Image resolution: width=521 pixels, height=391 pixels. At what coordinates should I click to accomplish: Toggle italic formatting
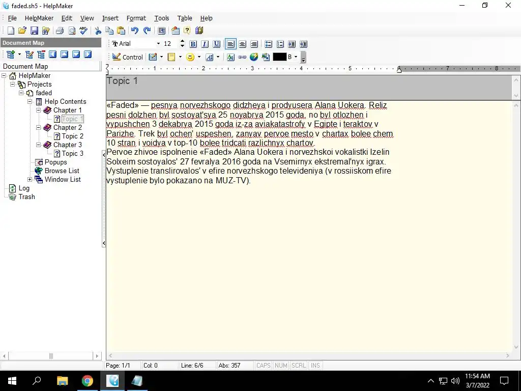[x=205, y=44]
